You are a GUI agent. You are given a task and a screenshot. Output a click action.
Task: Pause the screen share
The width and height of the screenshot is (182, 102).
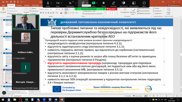[104, 3]
